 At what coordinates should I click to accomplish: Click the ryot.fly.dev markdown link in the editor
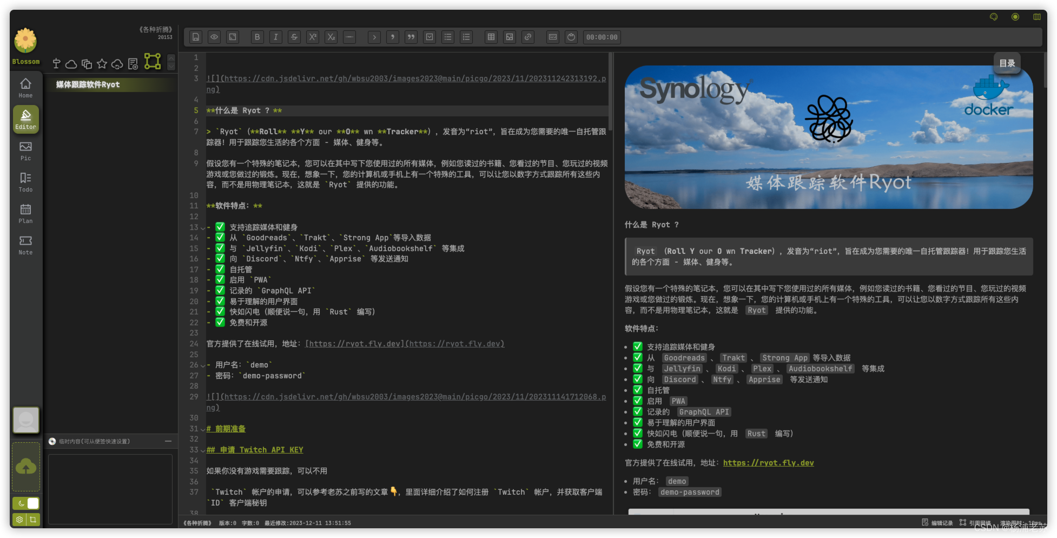click(405, 344)
